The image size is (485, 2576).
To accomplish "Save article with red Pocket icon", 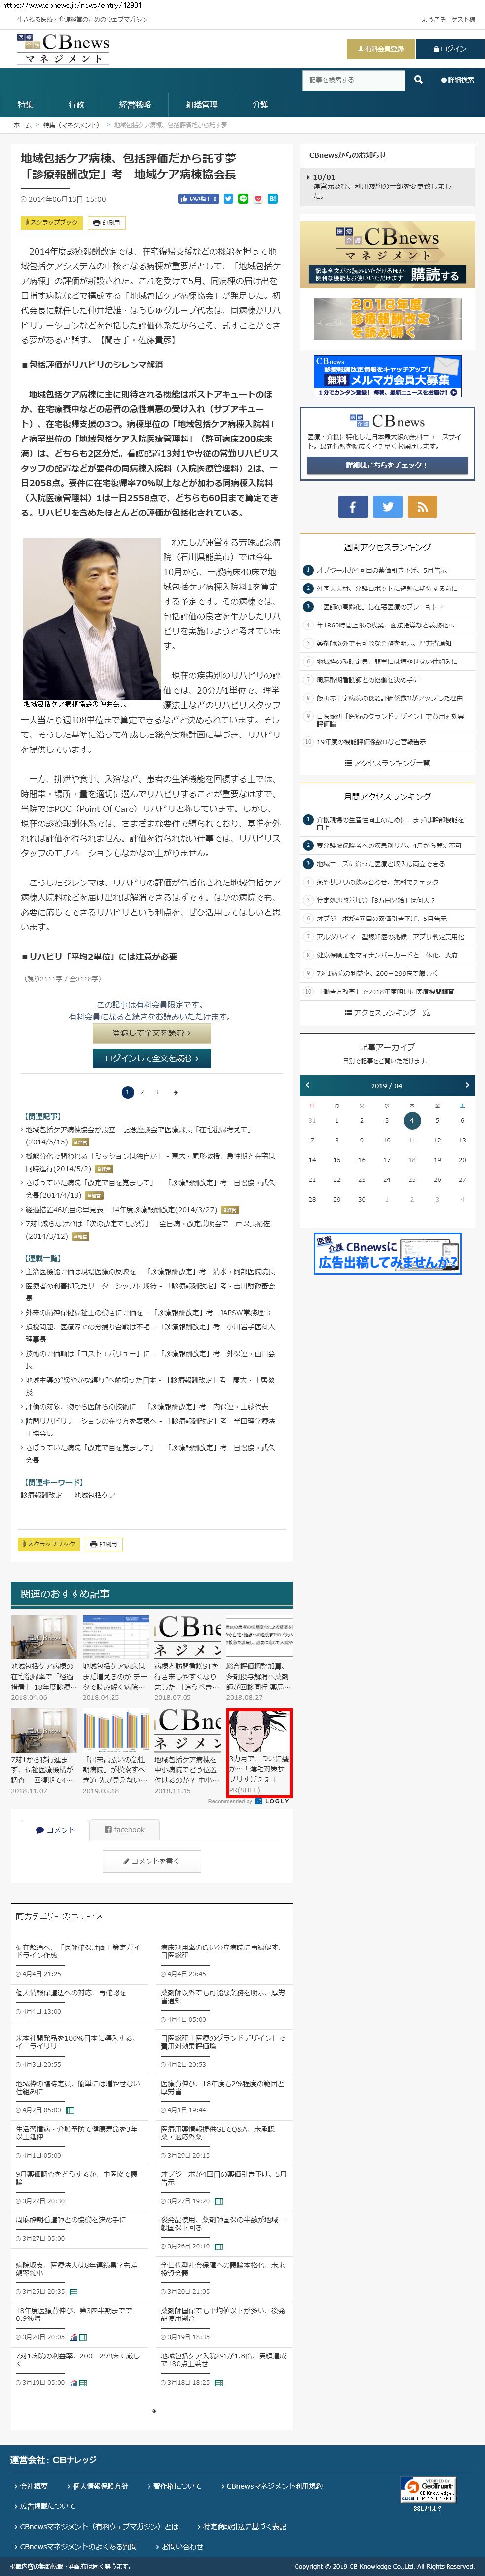I will click(258, 199).
